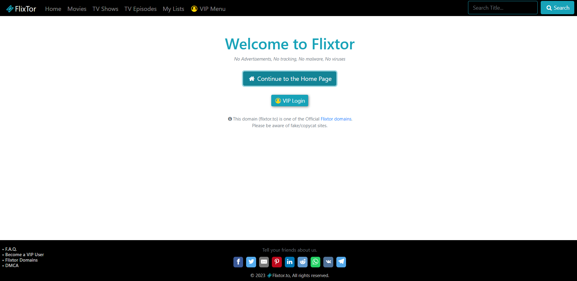Click the Welcome to Flixtor heading
Screen dimensions: 577x281
[290, 44]
